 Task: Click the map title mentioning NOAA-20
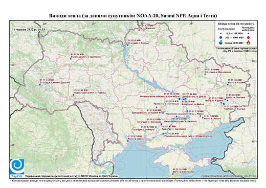(133, 16)
